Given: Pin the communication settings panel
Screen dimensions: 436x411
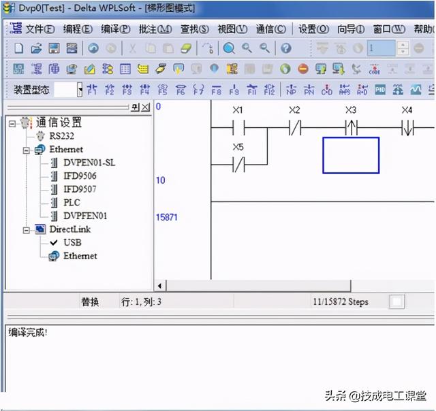Looking at the screenshot, I should 135,108.
